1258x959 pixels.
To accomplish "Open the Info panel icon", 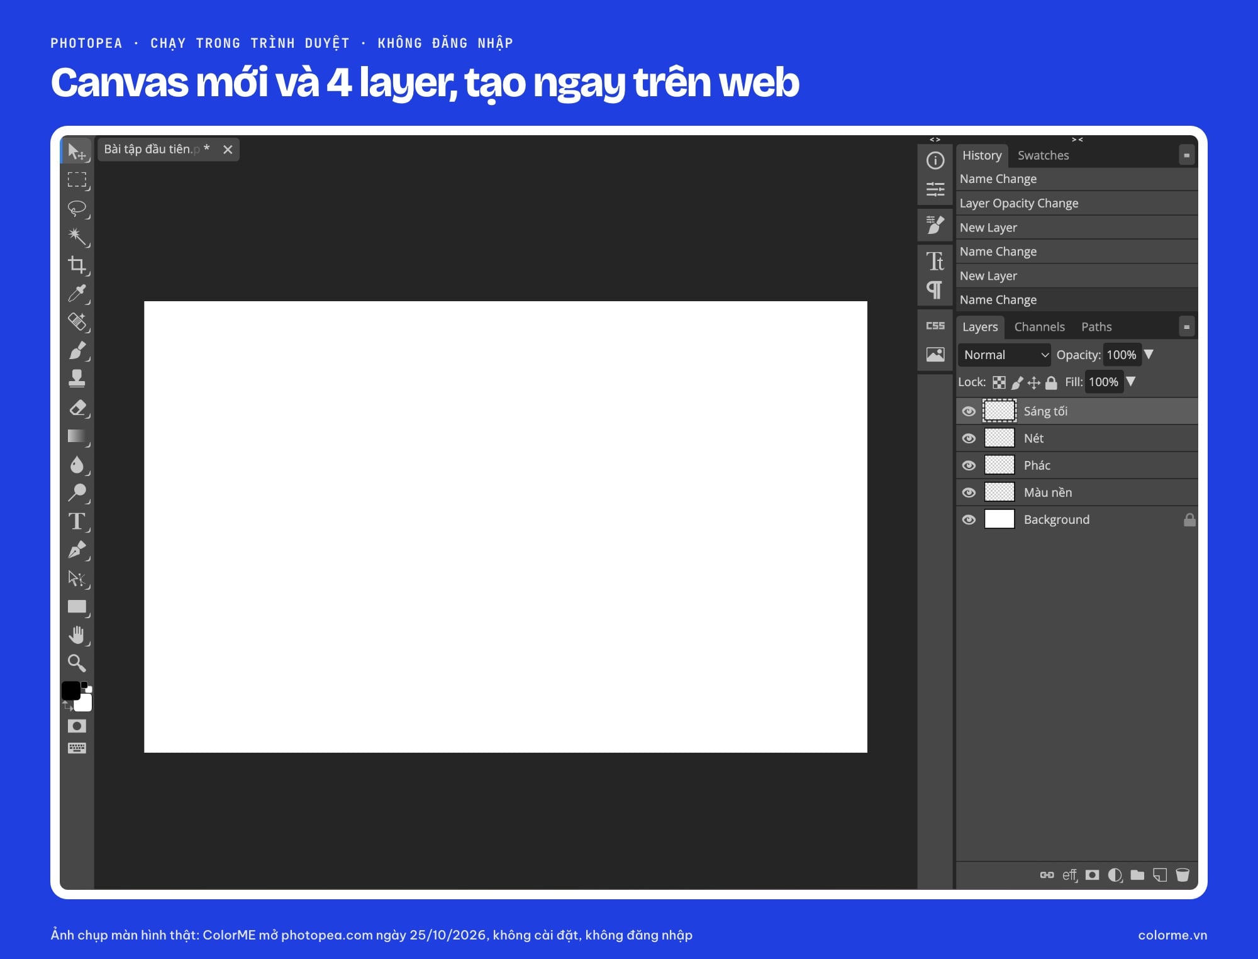I will click(935, 160).
